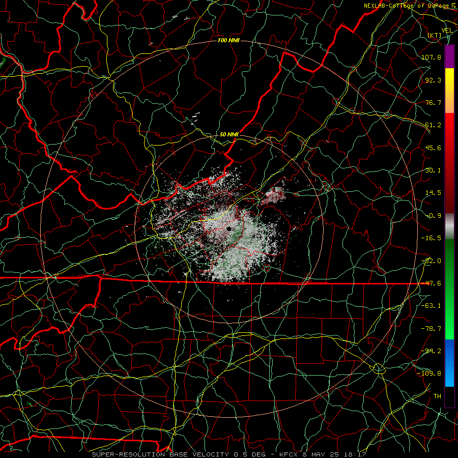Viewport: 458px width, 458px height.
Task: Click the -109.8 velocity scale value
Action: (430, 374)
